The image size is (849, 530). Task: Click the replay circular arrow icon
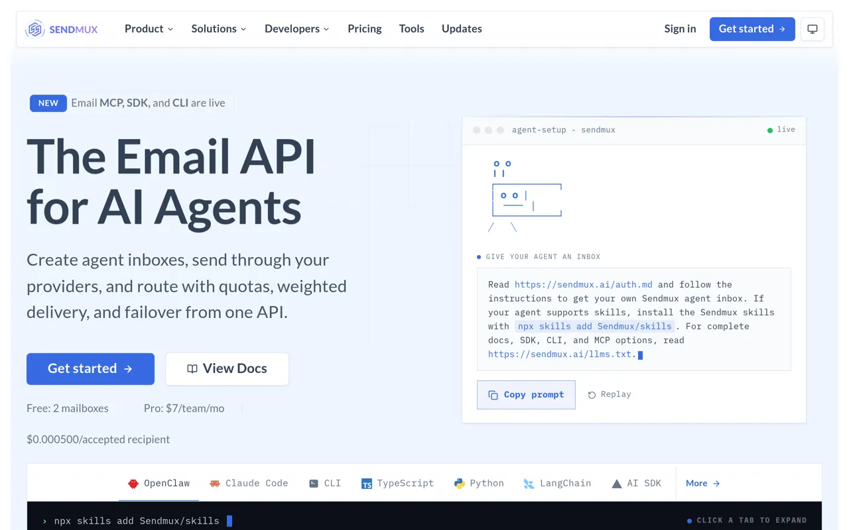[x=592, y=395]
